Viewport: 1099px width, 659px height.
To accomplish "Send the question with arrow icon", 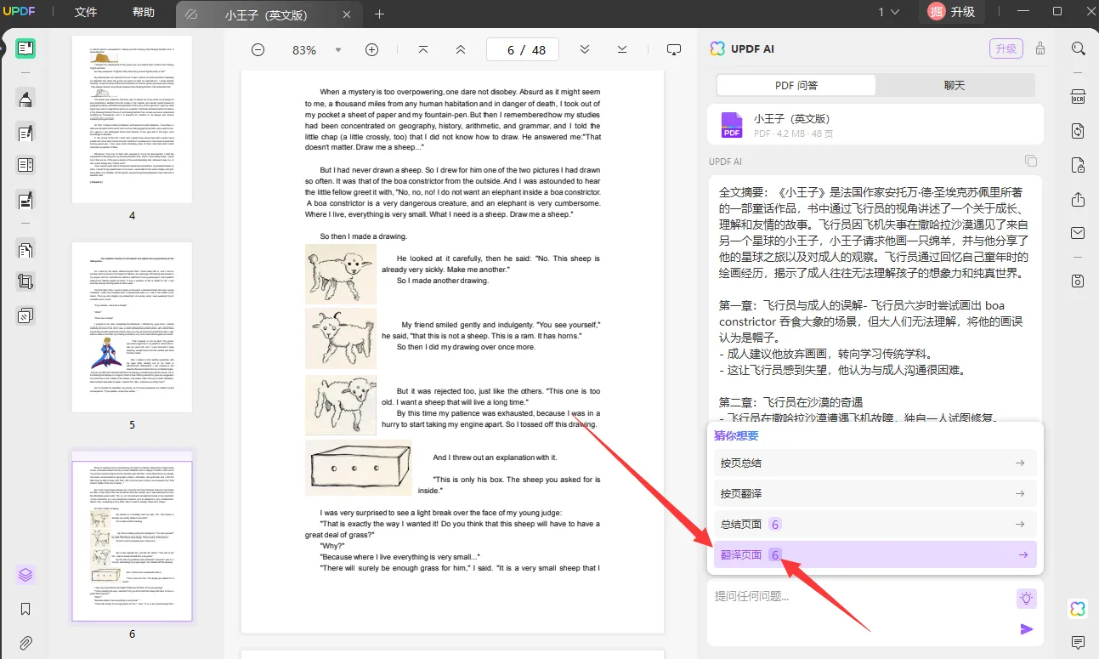I will click(1027, 629).
